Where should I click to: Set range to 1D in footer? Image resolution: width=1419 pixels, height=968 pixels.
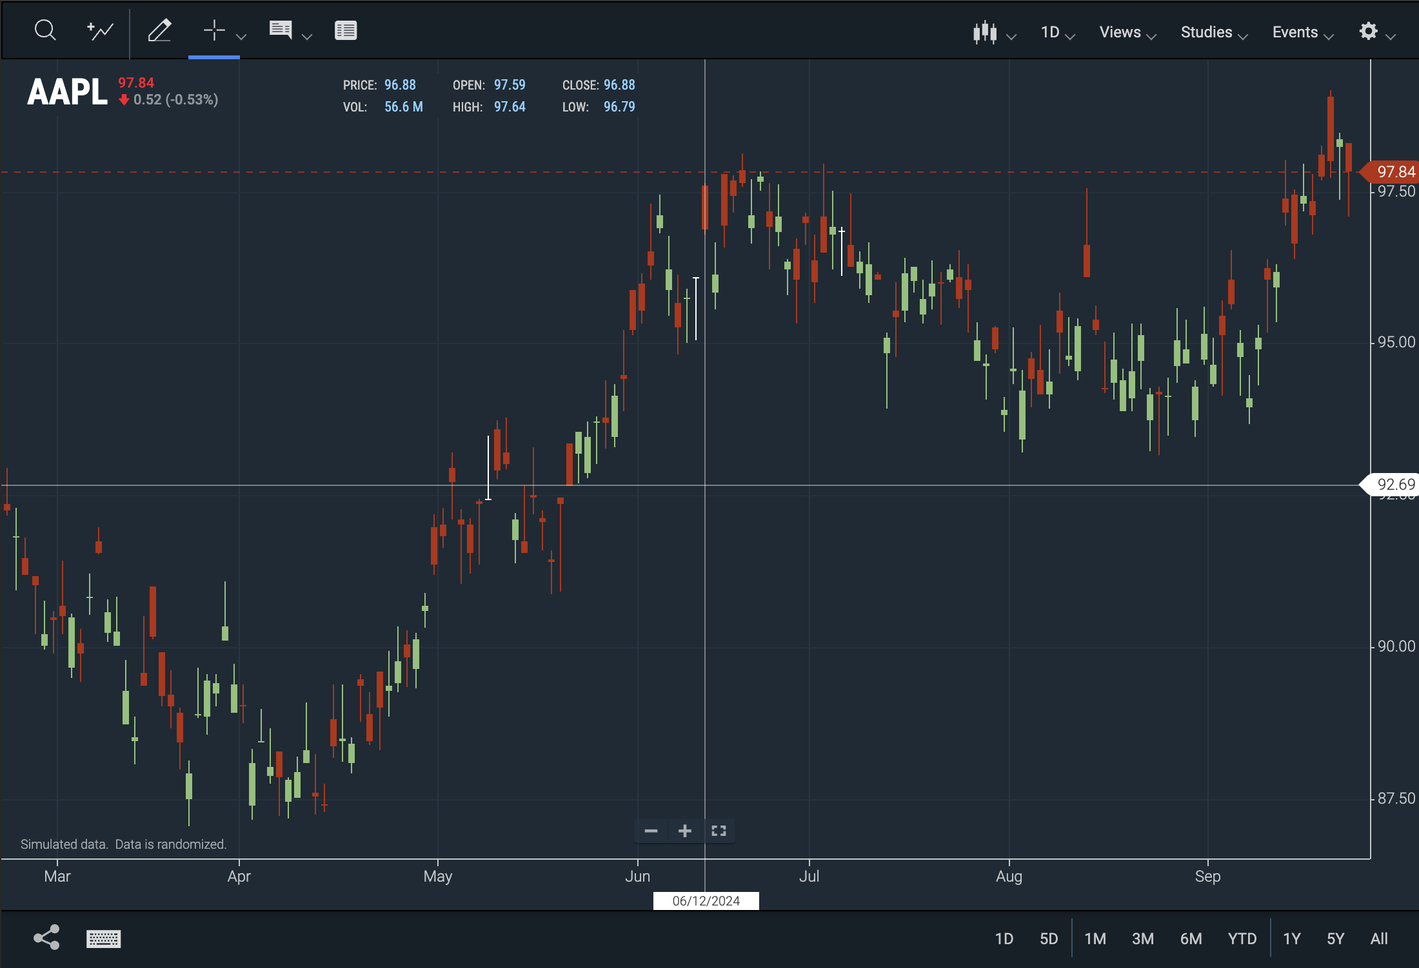pos(1004,938)
